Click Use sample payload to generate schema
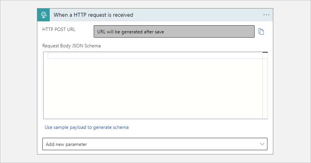 coord(87,127)
